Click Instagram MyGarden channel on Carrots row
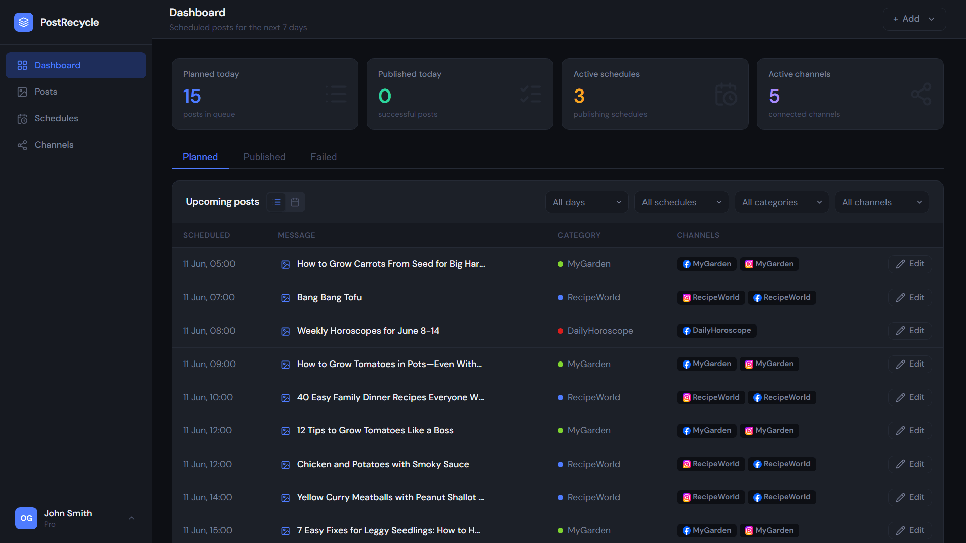Screen dimensions: 966x543 769,264
